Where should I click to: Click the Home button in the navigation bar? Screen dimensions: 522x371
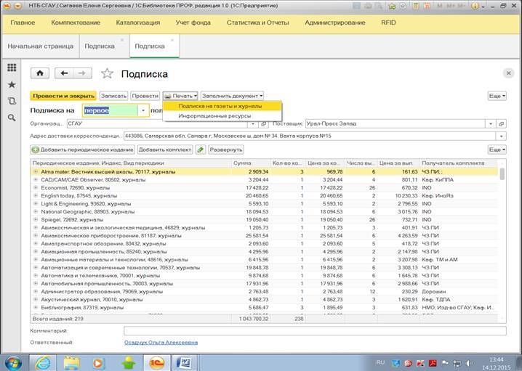click(39, 73)
